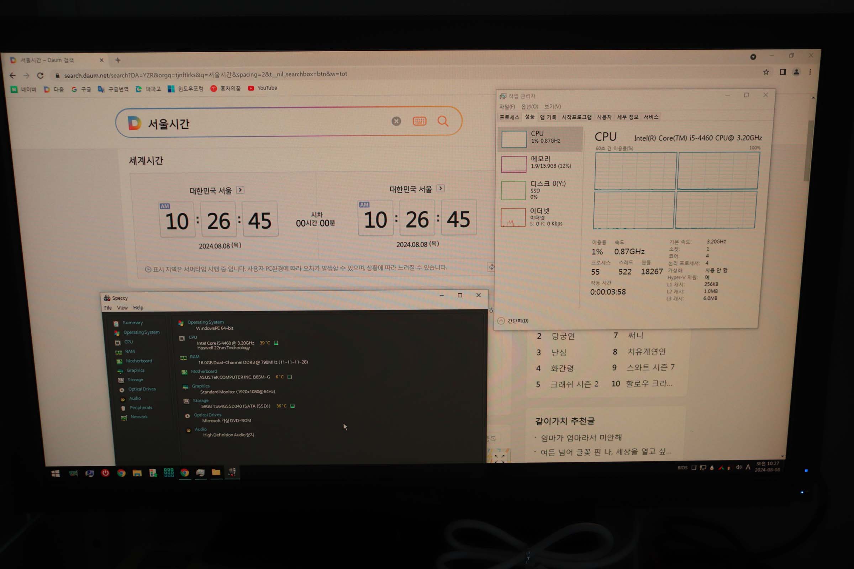
Task: Select Network in Speccy sidebar
Action: pos(135,417)
